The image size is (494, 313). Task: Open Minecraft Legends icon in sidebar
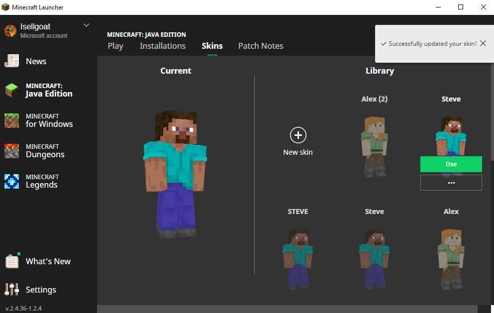coord(11,181)
